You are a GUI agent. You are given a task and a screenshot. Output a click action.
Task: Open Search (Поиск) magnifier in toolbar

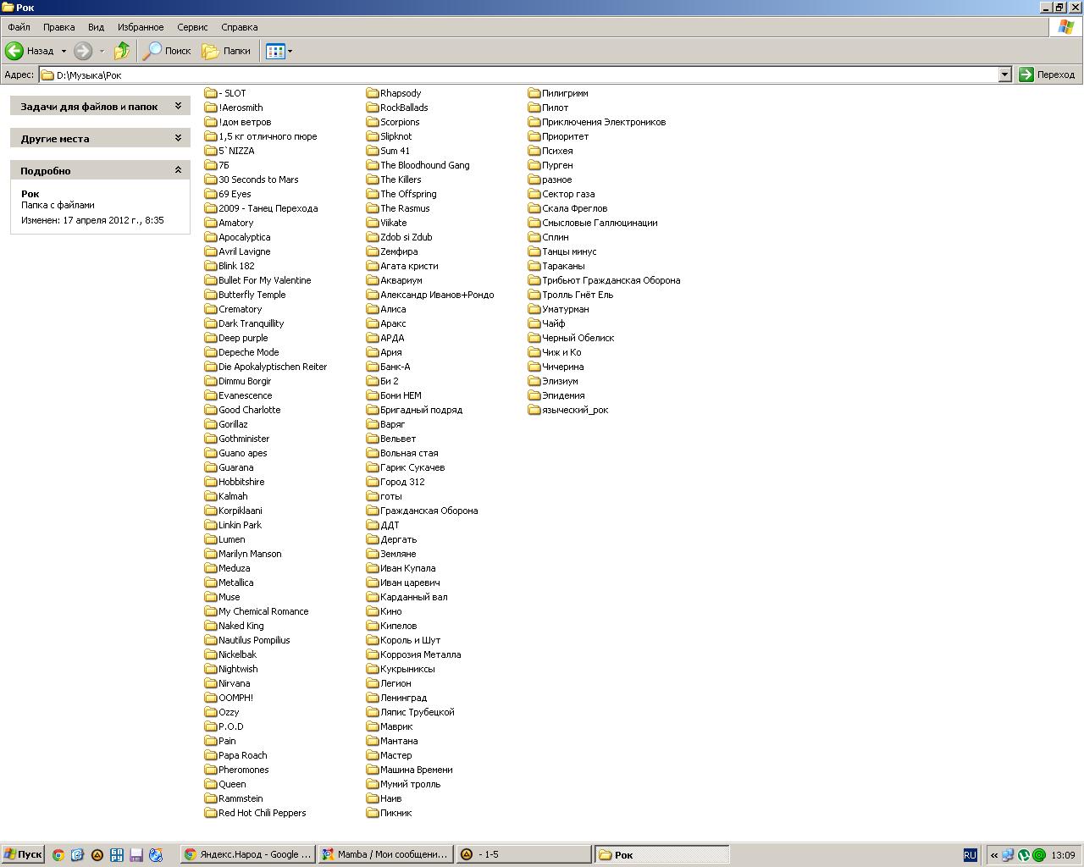[152, 51]
